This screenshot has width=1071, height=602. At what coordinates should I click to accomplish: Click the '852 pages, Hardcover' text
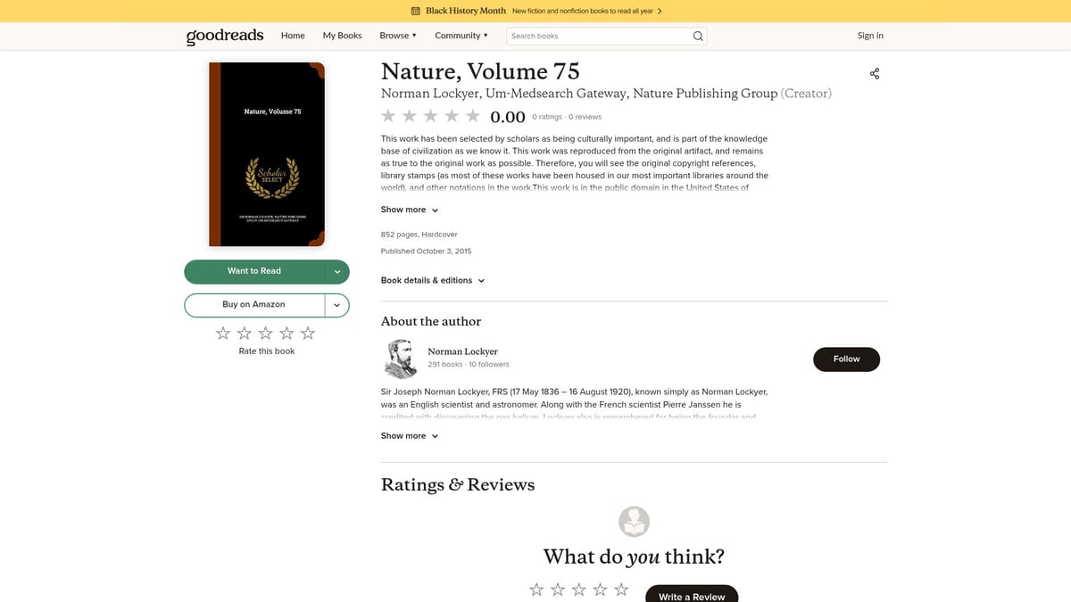coord(419,235)
